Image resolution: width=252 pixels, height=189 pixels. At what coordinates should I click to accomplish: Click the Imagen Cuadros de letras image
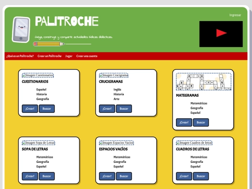(194, 143)
